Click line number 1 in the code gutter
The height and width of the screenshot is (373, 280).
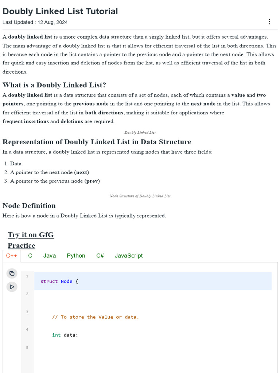pos(27,276)
